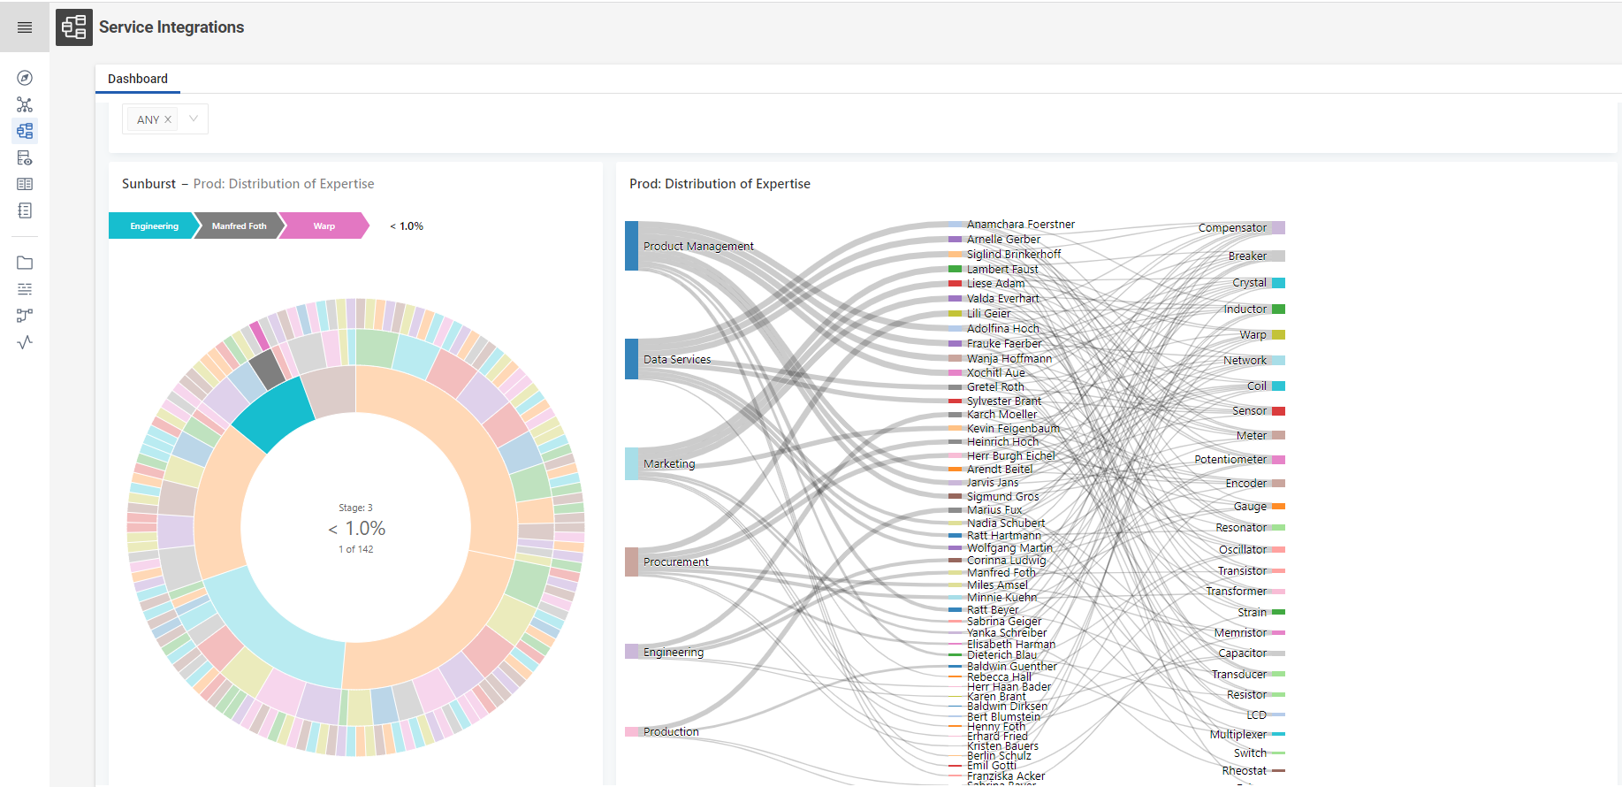Open the notebook sidebar icon
Viewport: 1622px width, 787px height.
coord(25,210)
